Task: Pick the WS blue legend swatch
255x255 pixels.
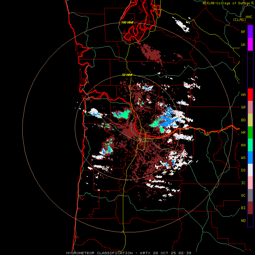Action: click(x=250, y=158)
